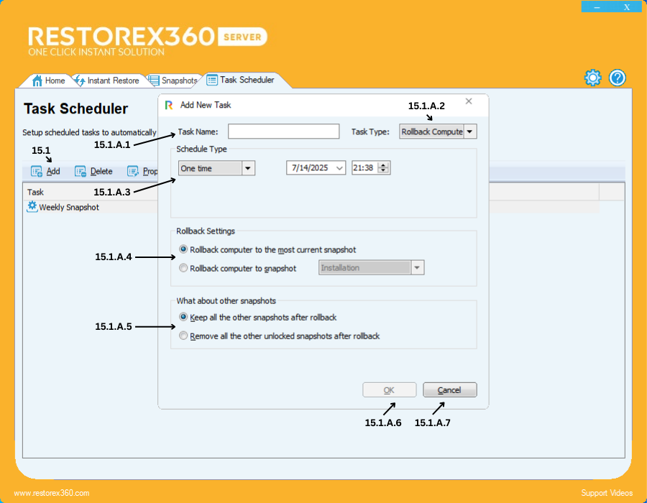The image size is (647, 503).
Task: Click the Add toolbar label
Action: pyautogui.click(x=53, y=172)
